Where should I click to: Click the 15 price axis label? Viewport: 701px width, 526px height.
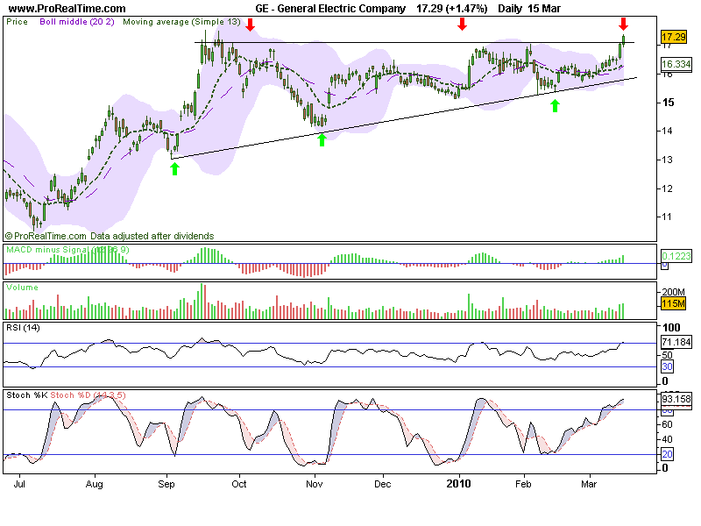tap(669, 103)
